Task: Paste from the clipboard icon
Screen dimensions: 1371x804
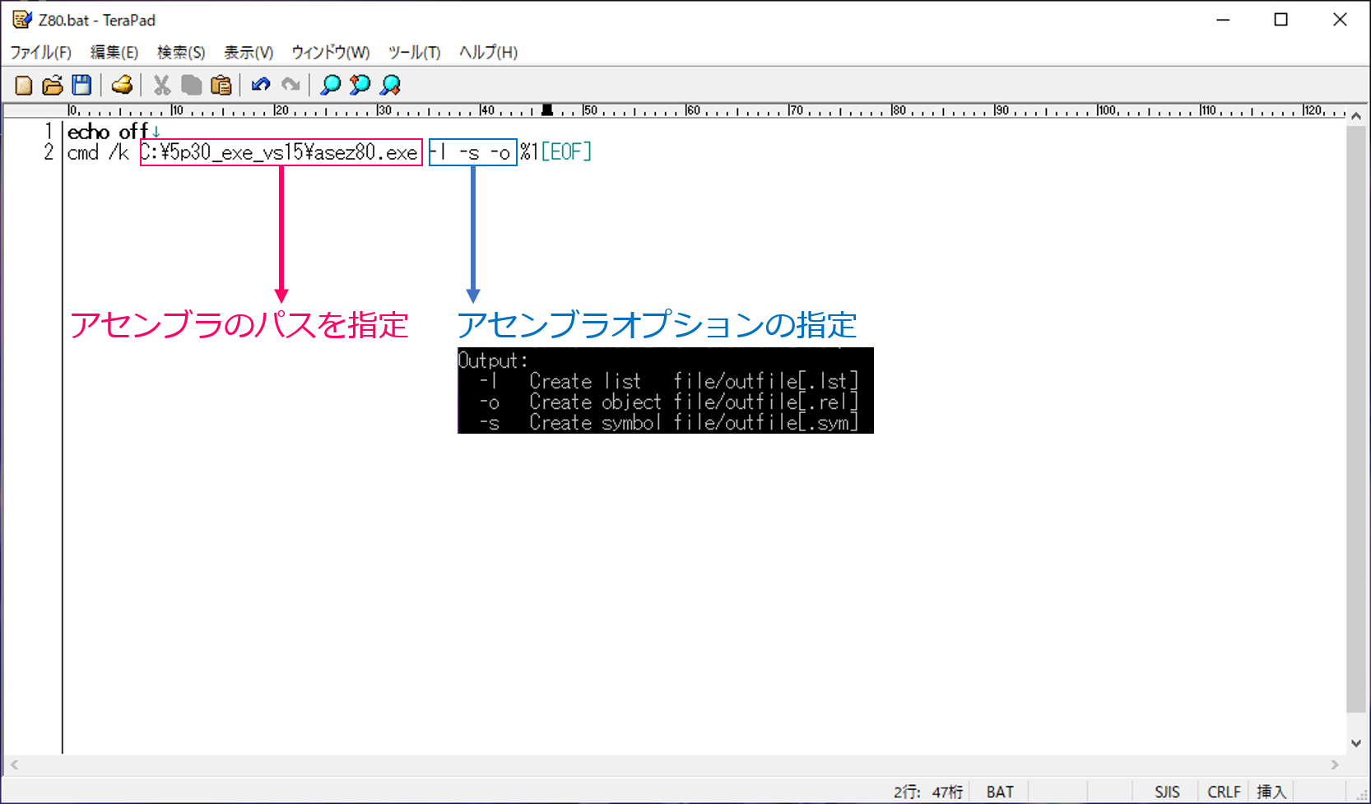Action: click(x=221, y=85)
